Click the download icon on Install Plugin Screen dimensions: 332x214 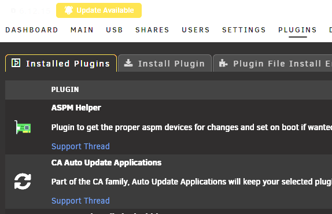click(x=128, y=63)
